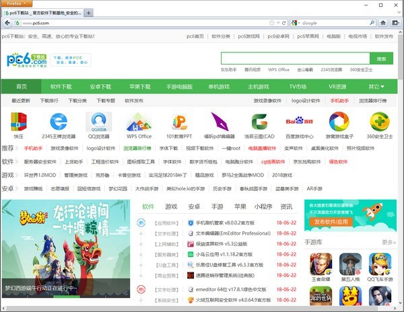Go to 苹果下载 in green navbar
The height and width of the screenshot is (312, 404).
pyautogui.click(x=140, y=87)
